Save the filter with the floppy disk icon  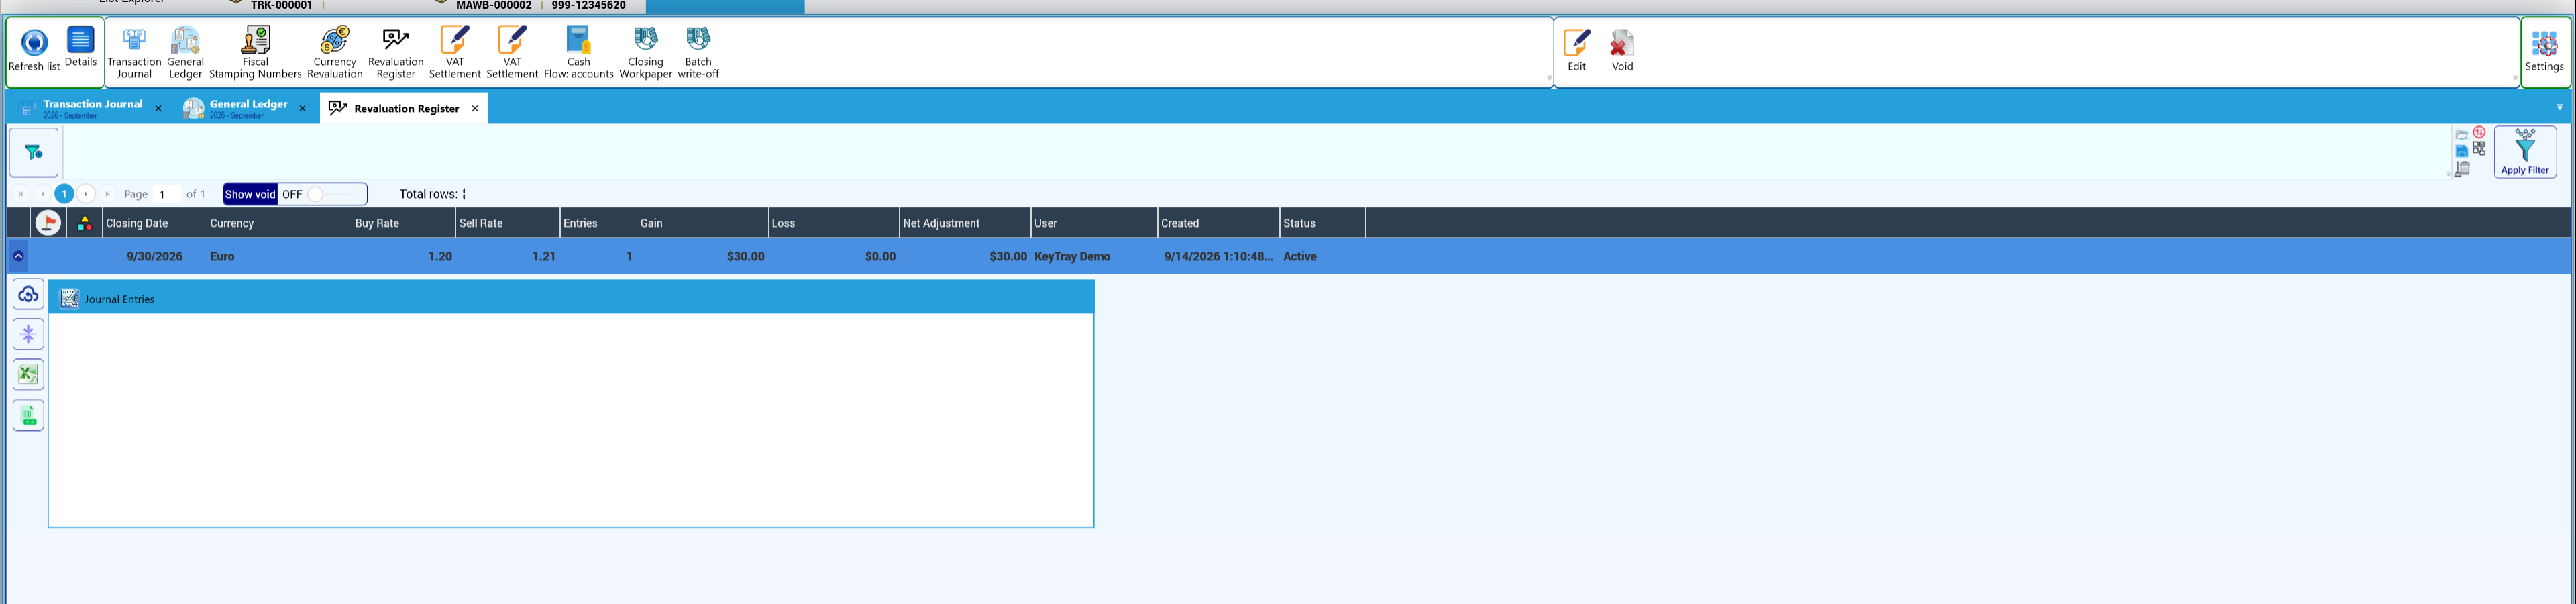[2462, 151]
